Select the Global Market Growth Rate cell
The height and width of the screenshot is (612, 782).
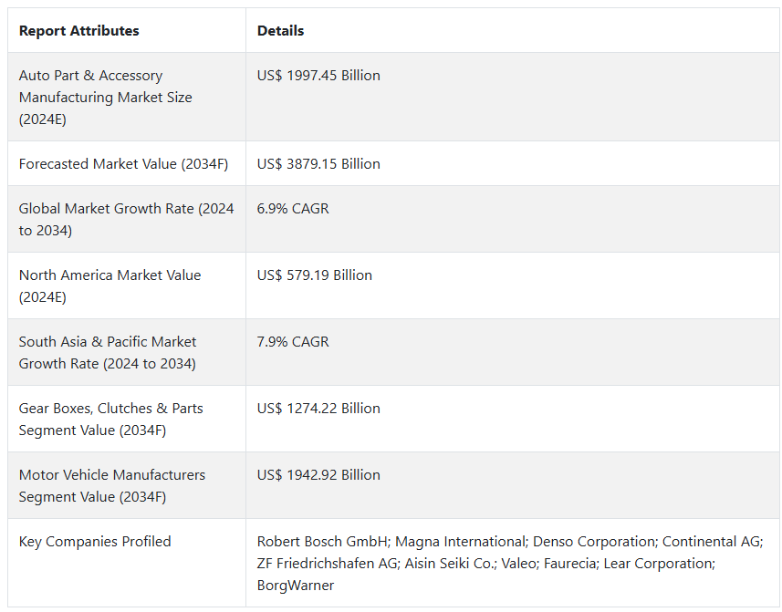click(x=126, y=219)
